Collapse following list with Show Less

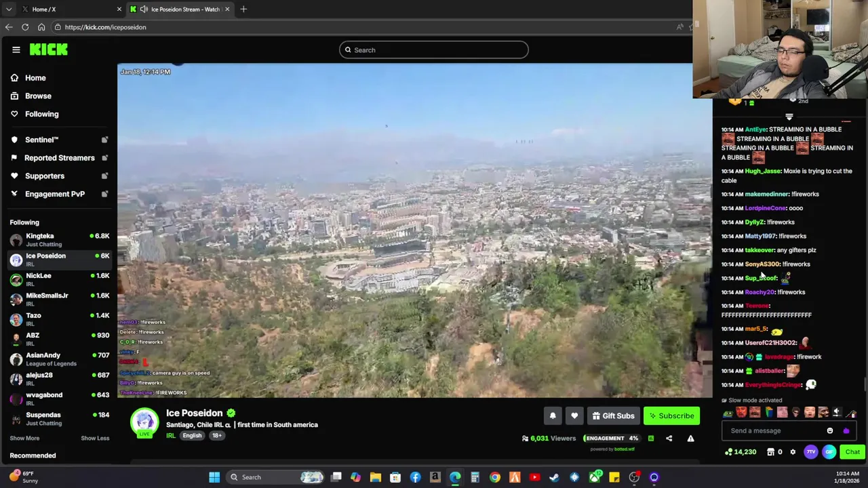pyautogui.click(x=95, y=438)
